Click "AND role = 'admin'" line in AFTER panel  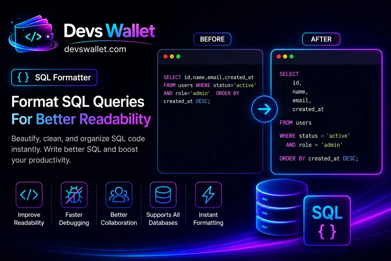pos(314,145)
